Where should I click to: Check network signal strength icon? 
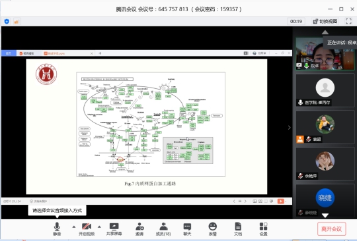pos(17,22)
